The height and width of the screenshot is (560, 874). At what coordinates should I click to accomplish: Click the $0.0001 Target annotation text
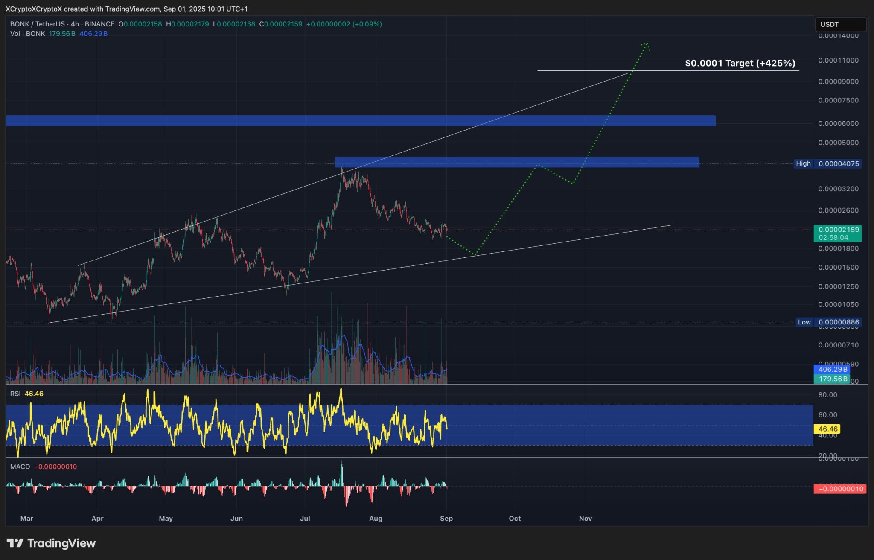[740, 63]
